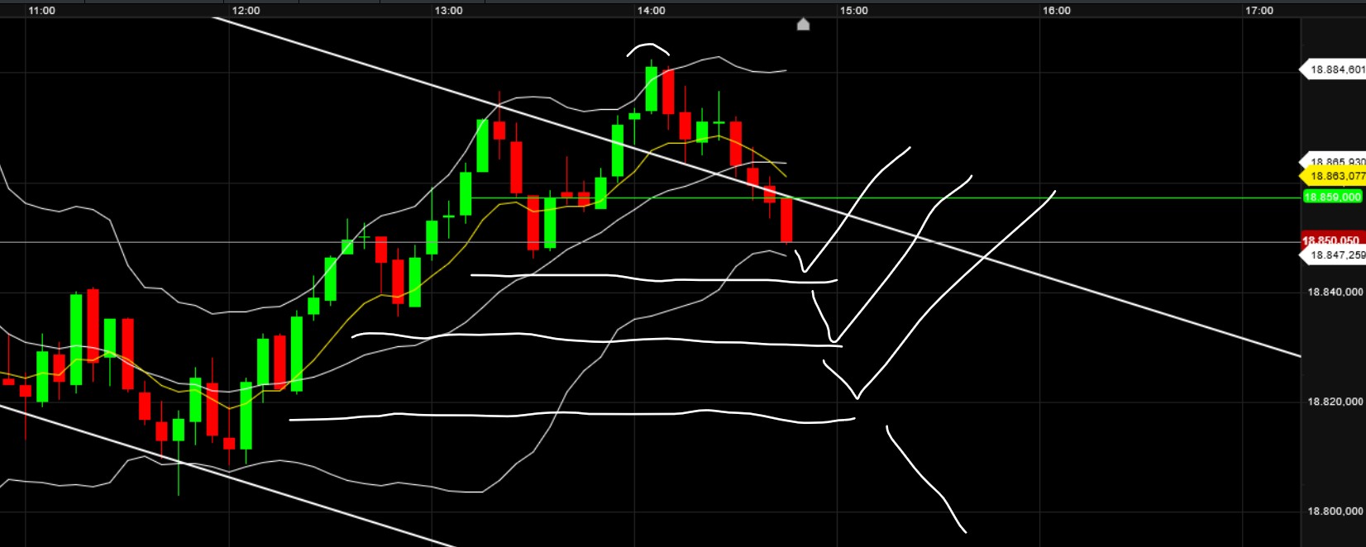The height and width of the screenshot is (547, 1366).
Task: Pick the 17:00 time axis label
Action: click(1259, 11)
